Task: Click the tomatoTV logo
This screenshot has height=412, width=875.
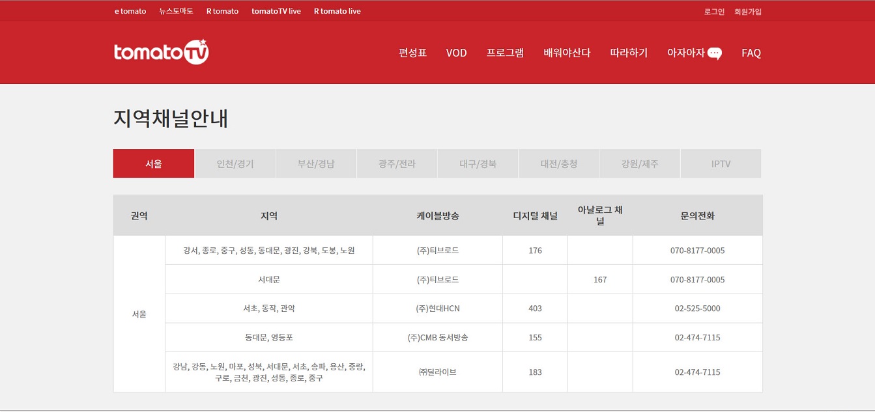Action: click(161, 53)
